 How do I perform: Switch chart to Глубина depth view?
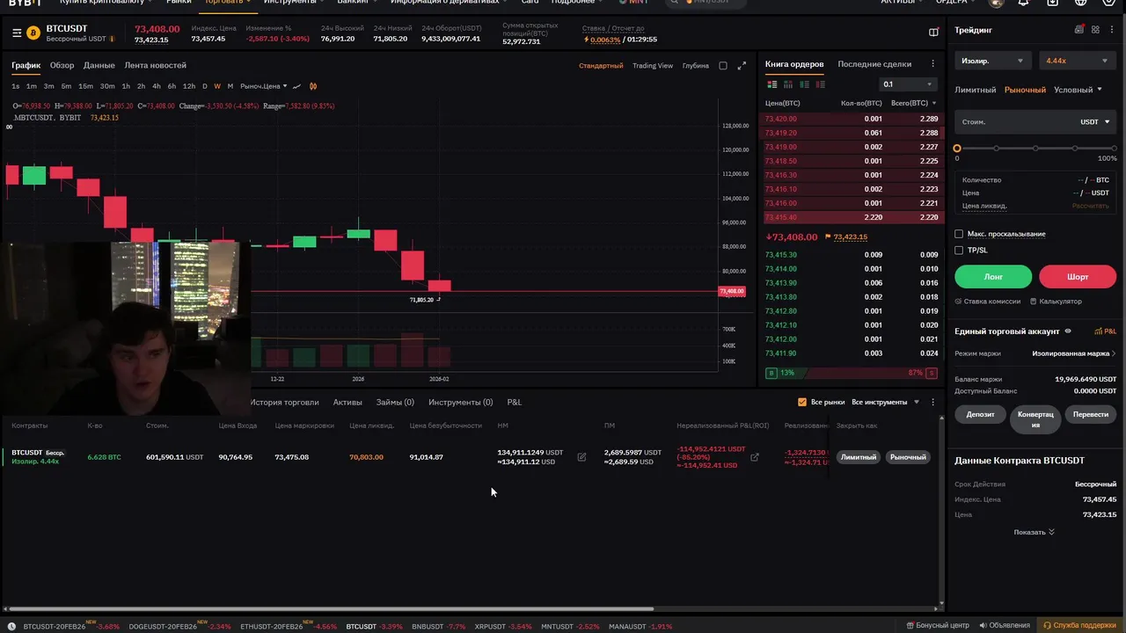695,66
